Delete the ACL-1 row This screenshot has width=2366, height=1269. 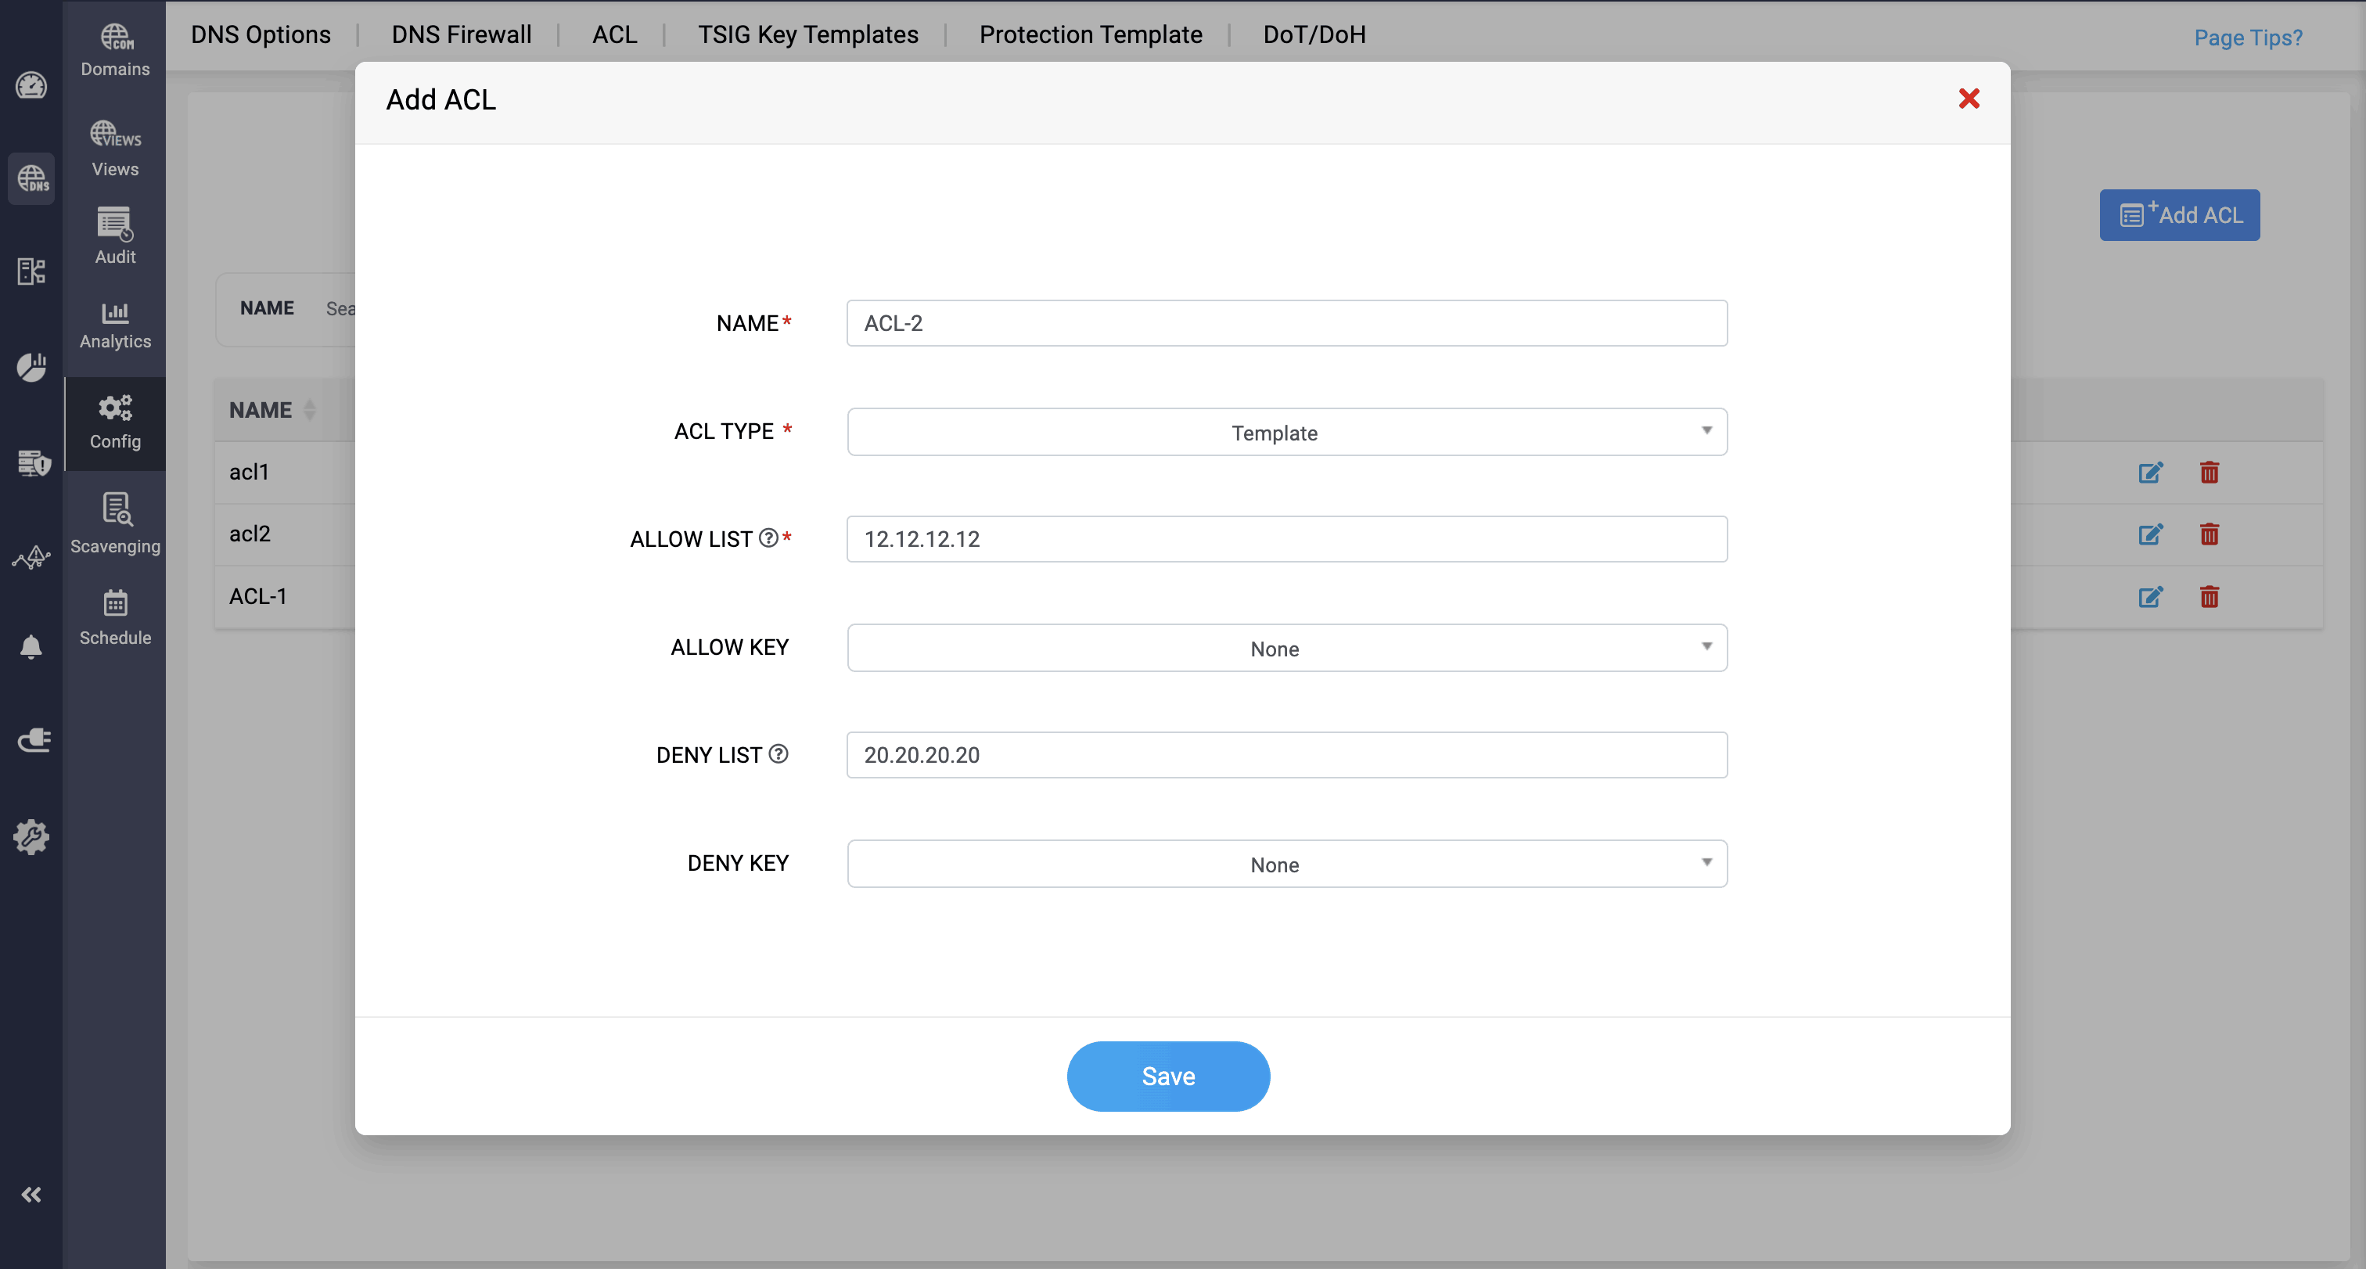(2209, 597)
